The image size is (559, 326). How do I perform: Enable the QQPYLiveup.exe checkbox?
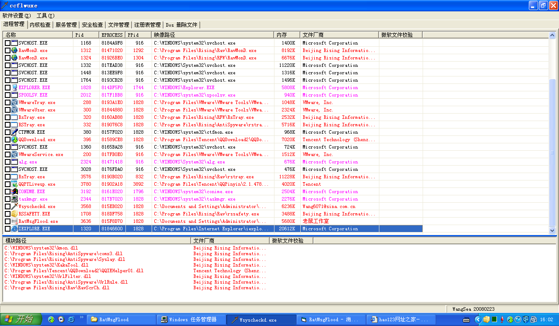pyautogui.click(x=7, y=184)
